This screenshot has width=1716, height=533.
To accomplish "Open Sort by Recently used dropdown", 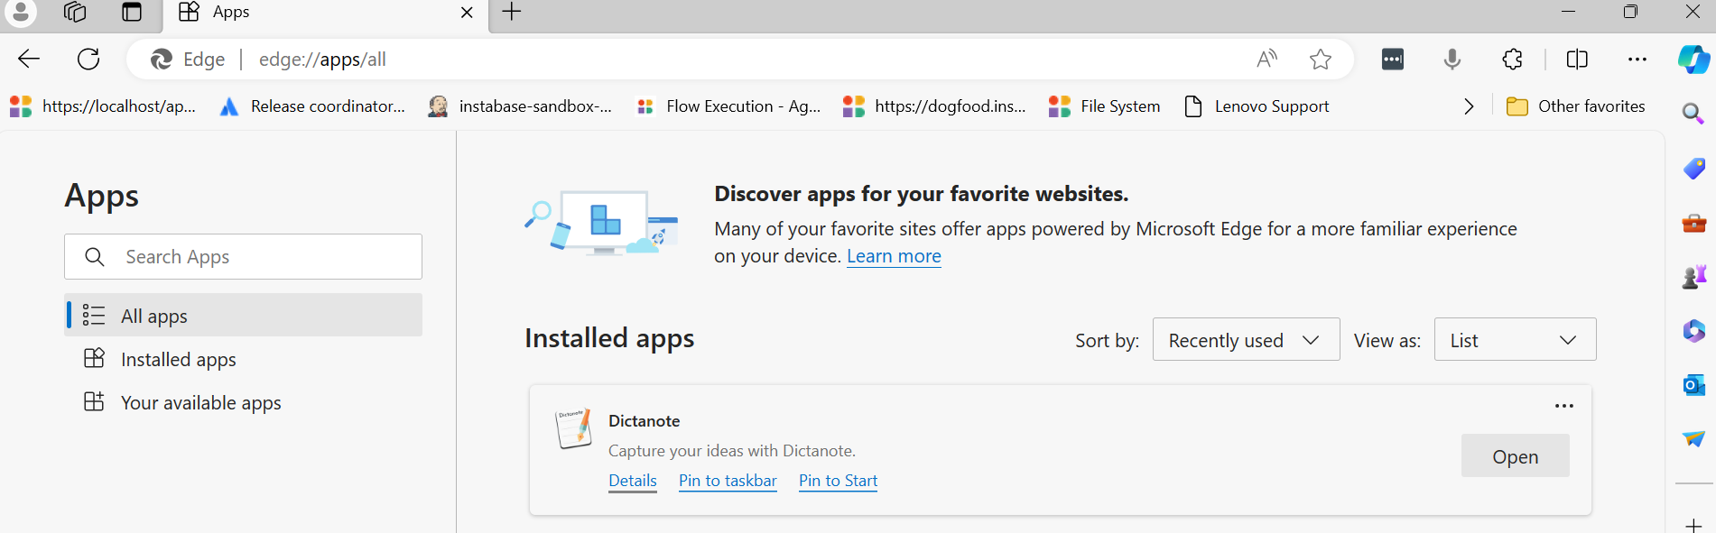I will (x=1246, y=340).
